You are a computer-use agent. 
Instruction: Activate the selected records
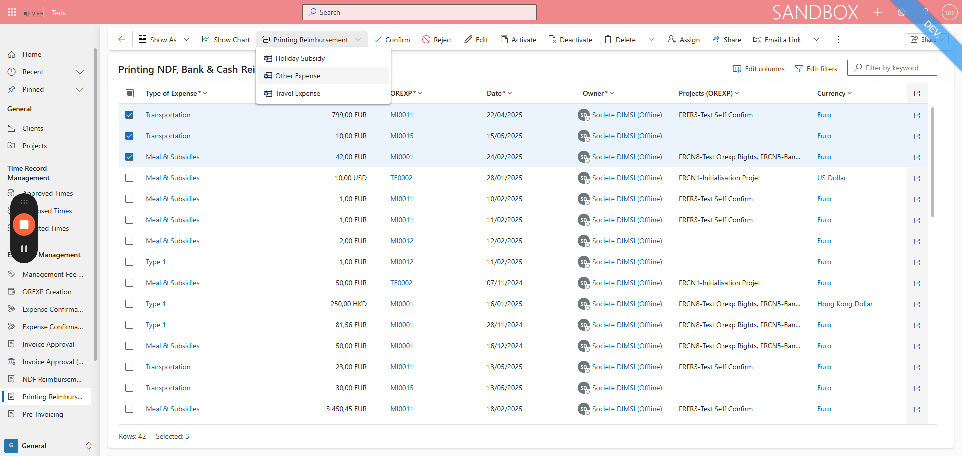click(x=518, y=40)
